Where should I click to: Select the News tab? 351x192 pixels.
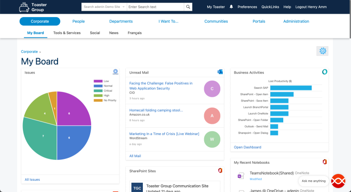click(114, 33)
